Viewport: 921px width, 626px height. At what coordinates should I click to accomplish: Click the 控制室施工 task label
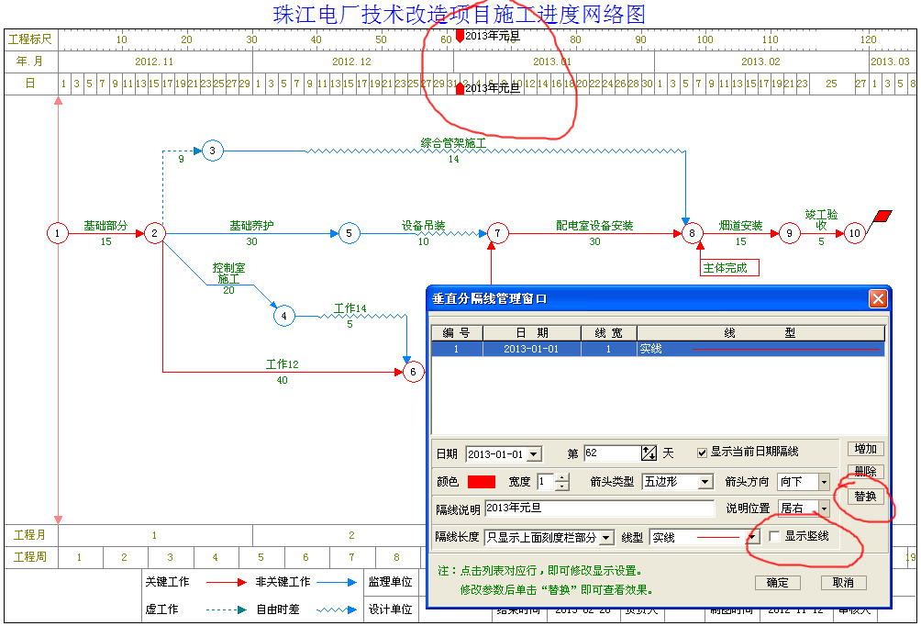[x=228, y=274]
